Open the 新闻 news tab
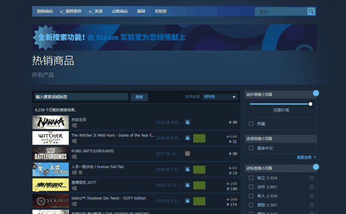Viewport: 346px width, 214px height. (141, 11)
